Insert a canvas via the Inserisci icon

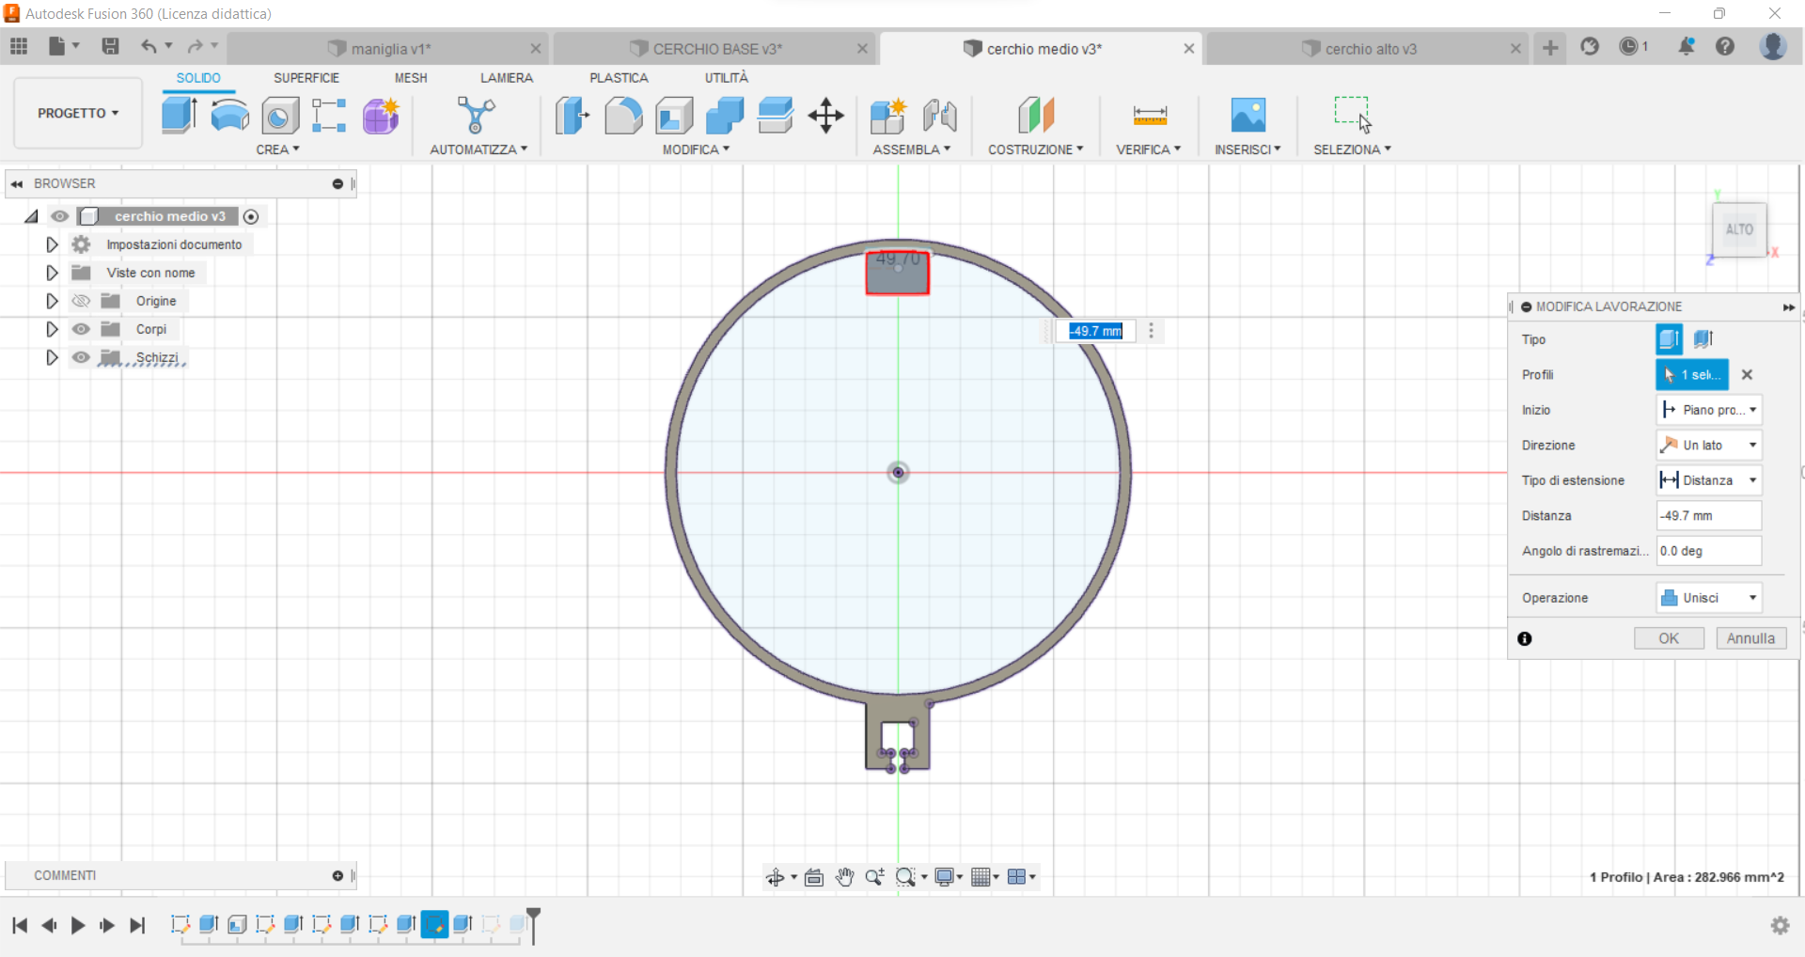click(x=1248, y=115)
